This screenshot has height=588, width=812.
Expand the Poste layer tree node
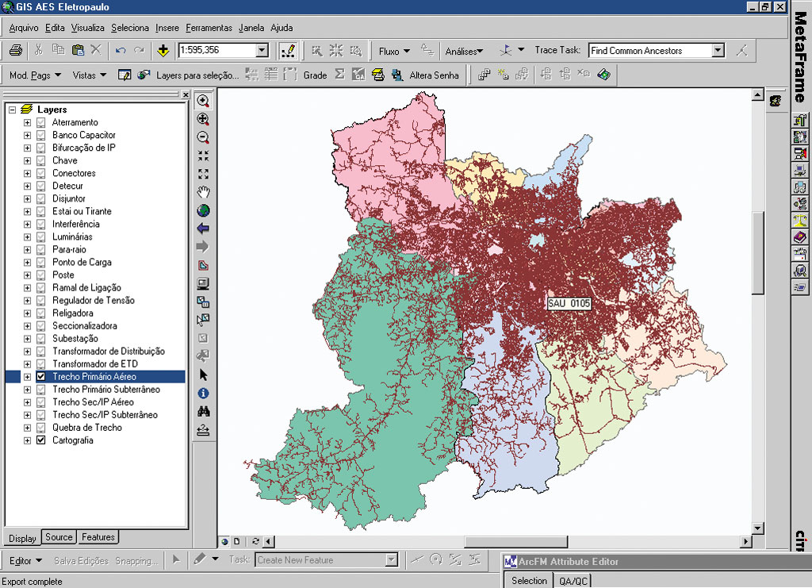(27, 275)
